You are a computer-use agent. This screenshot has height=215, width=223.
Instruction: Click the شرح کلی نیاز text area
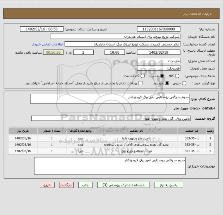[110, 99]
